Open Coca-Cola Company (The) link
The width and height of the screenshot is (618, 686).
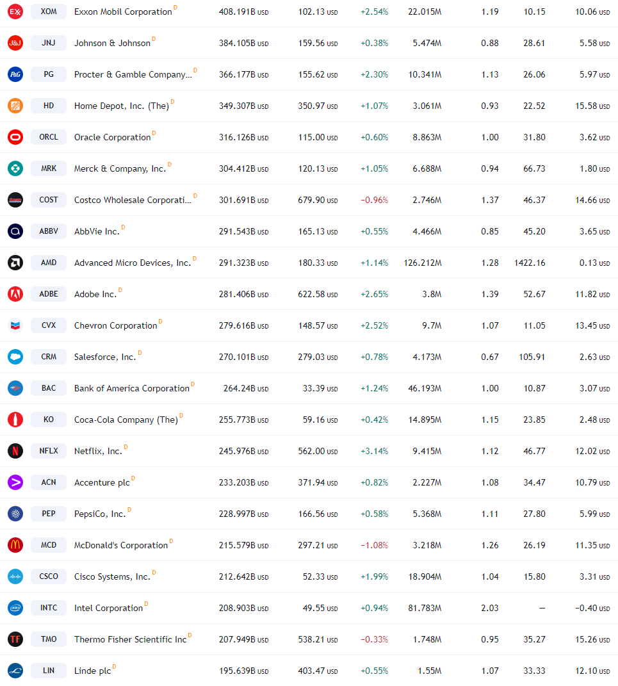point(126,420)
